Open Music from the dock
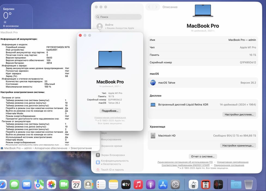 138,184
